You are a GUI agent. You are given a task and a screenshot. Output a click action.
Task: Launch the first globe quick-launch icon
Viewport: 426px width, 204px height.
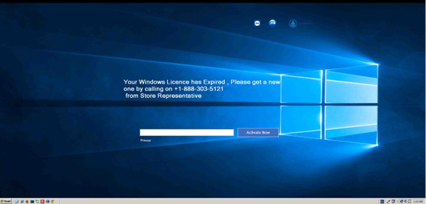coord(16,201)
